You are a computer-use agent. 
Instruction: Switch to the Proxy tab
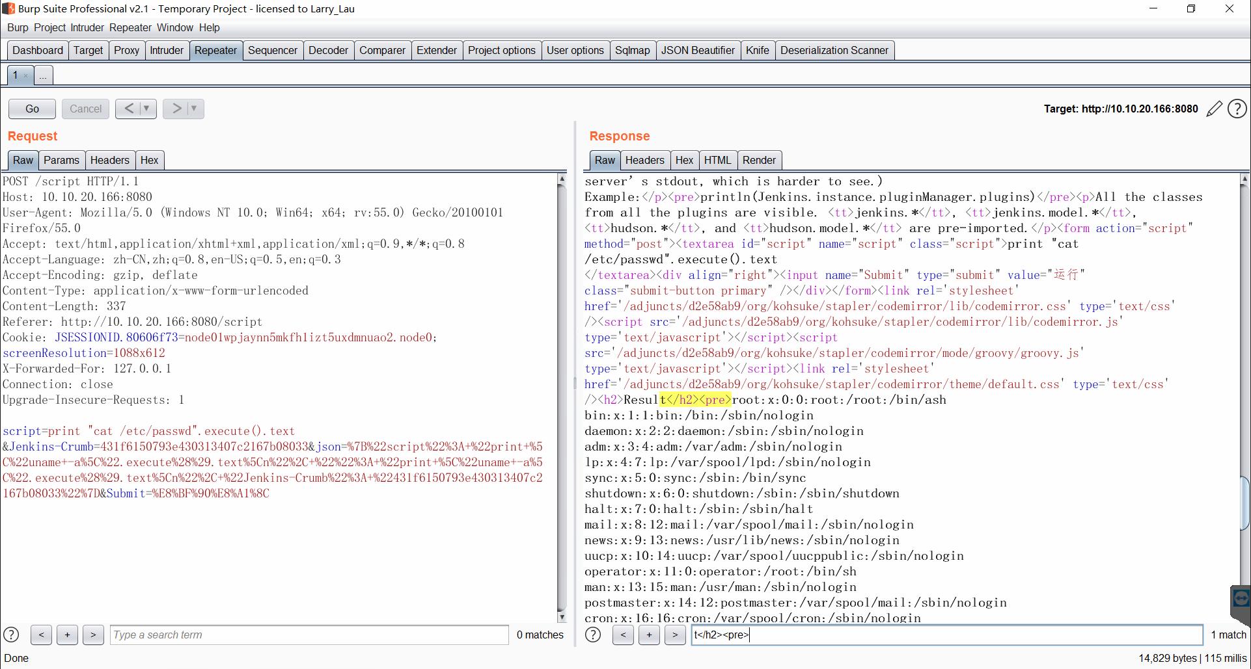pyautogui.click(x=126, y=50)
